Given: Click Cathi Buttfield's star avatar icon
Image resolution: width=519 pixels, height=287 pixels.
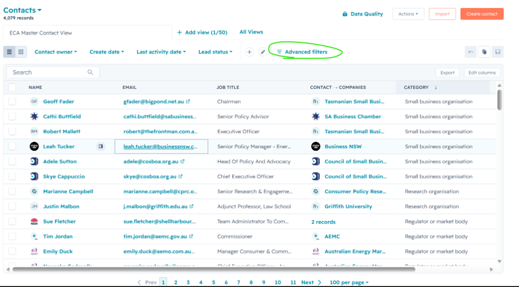Looking at the screenshot, I should coord(34,117).
